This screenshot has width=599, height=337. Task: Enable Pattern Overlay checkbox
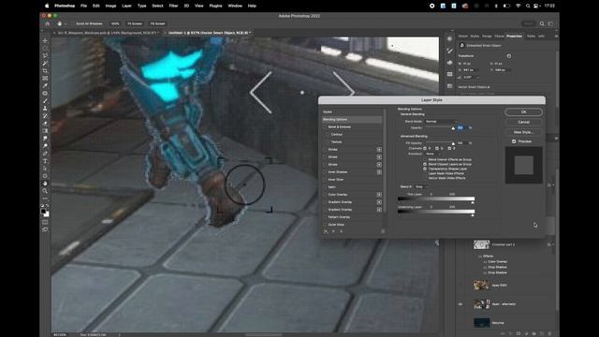tap(325, 217)
